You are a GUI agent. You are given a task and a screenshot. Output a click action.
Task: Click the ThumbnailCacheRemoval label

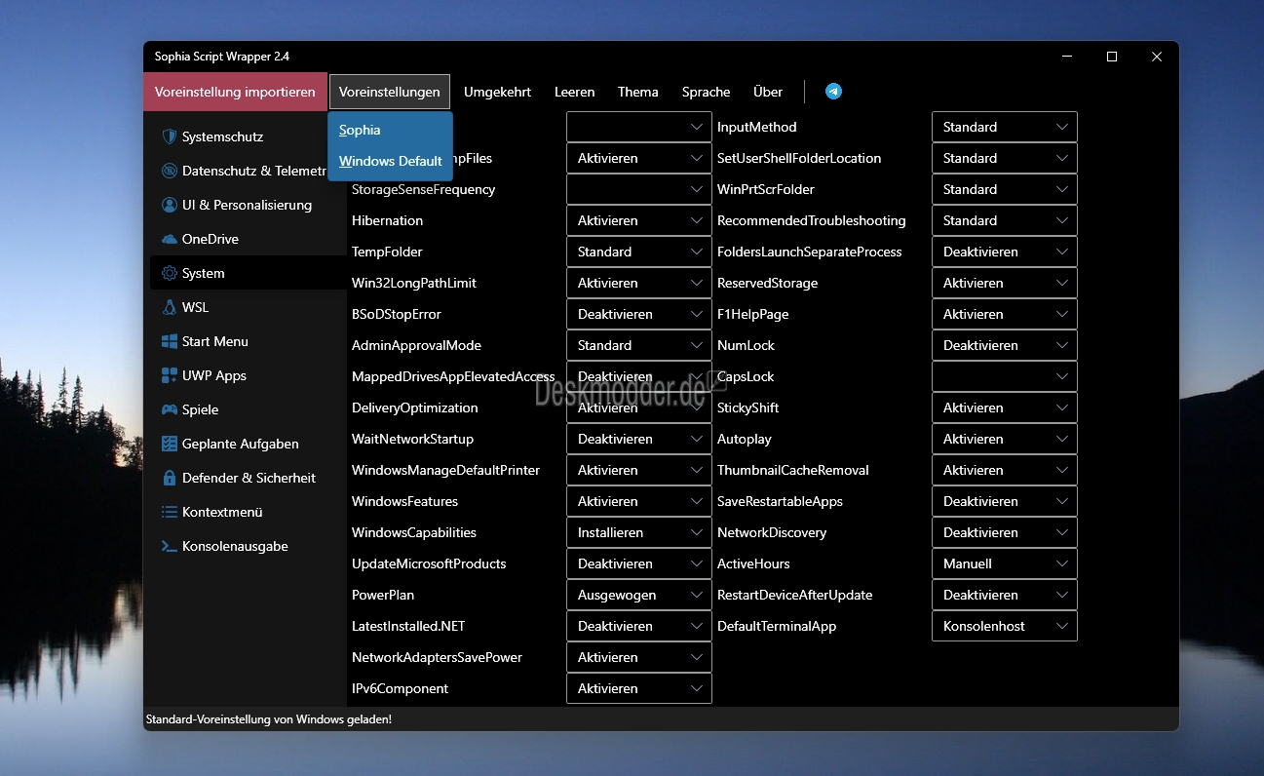click(793, 470)
